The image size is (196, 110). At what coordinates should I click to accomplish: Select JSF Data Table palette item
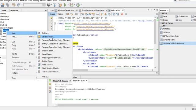click(168, 40)
